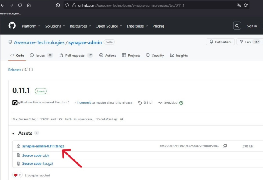The width and height of the screenshot is (263, 180).
Task: Click Sign in
Action: pyautogui.click(x=252, y=26)
